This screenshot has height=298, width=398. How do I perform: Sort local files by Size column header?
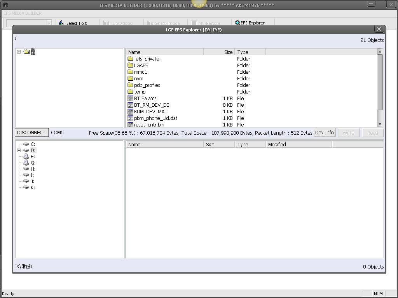pos(219,144)
